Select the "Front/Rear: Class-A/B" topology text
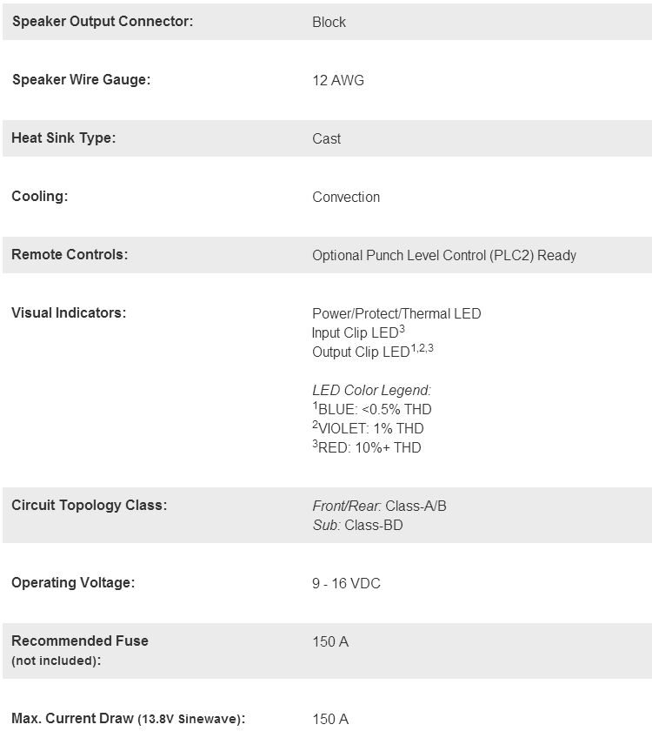This screenshot has height=738, width=652. point(379,507)
